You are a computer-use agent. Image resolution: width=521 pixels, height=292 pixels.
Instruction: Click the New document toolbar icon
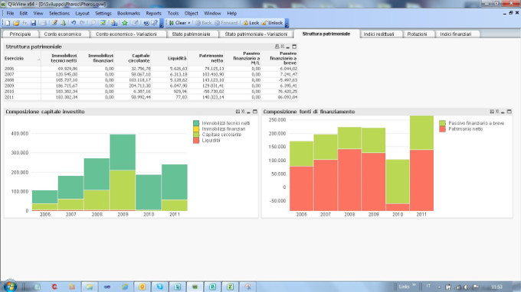[8, 23]
